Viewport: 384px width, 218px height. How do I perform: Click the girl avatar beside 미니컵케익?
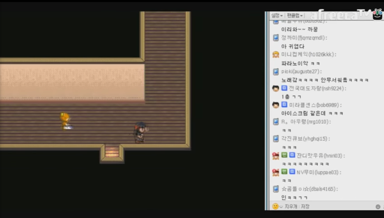(276, 55)
